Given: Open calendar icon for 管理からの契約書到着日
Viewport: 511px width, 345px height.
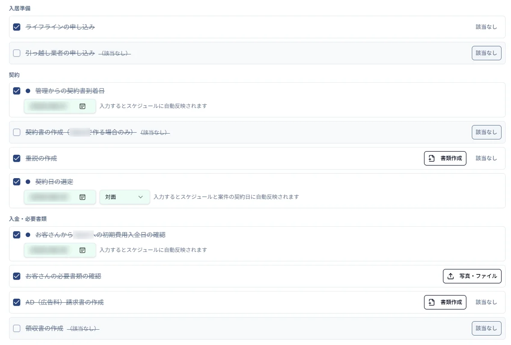Looking at the screenshot, I should point(82,106).
